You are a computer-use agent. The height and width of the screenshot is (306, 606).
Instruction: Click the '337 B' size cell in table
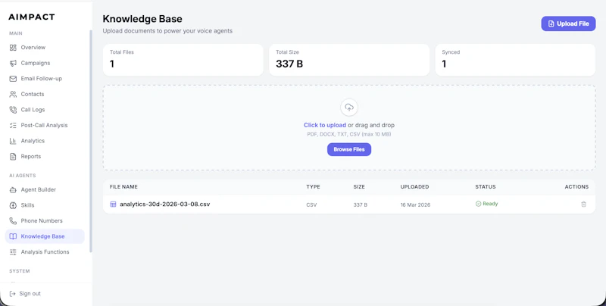(x=360, y=205)
